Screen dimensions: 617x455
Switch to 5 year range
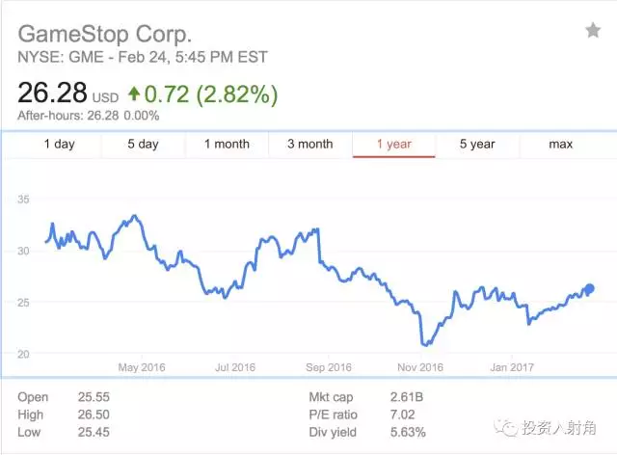coord(477,145)
